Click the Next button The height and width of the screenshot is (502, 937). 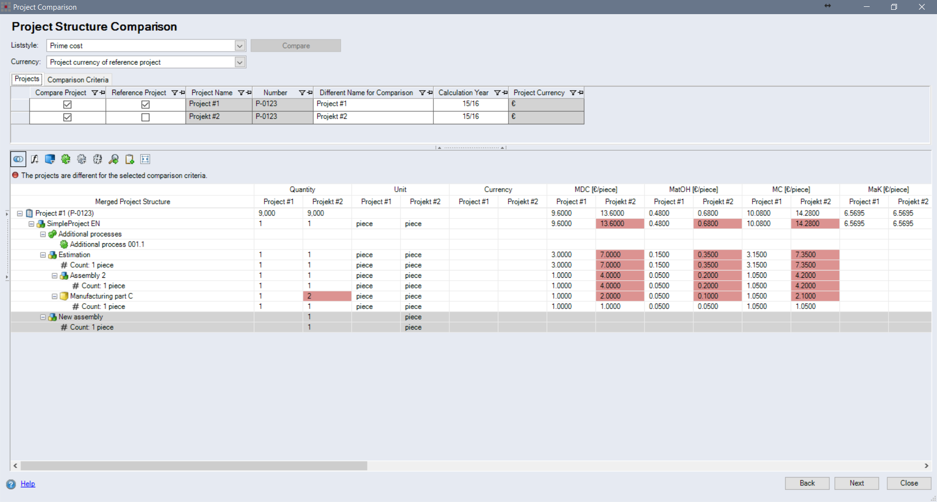point(856,483)
